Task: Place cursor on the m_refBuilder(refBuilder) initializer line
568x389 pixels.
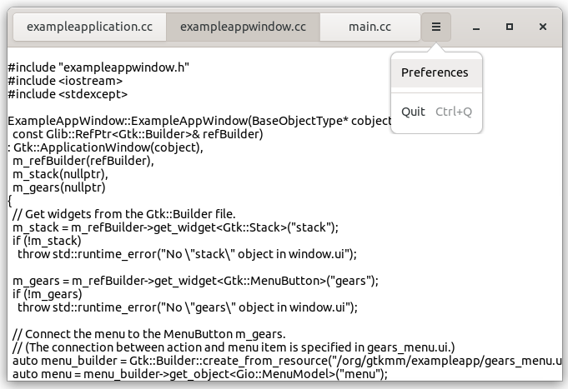Action: [83, 161]
